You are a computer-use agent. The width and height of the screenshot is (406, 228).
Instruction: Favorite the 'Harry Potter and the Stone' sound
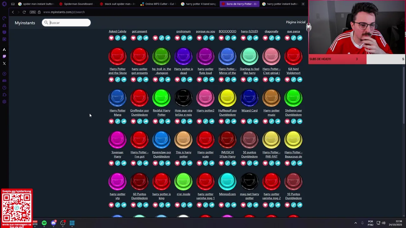[x=111, y=79]
